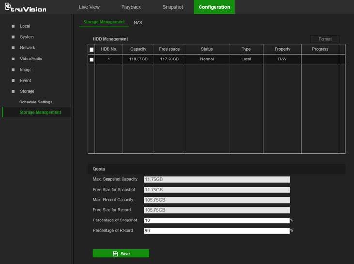The width and height of the screenshot is (354, 264).
Task: Click the Percentage of Snapshot field
Action: click(x=217, y=220)
